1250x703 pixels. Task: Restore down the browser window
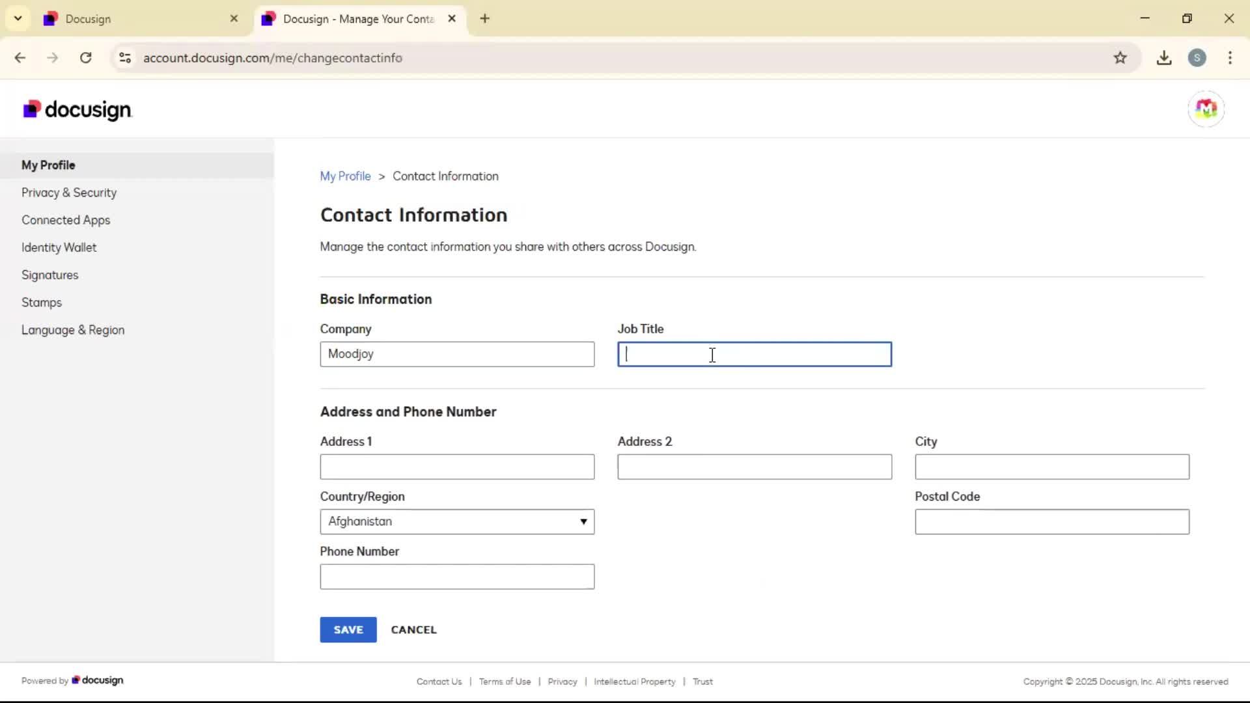1187,18
